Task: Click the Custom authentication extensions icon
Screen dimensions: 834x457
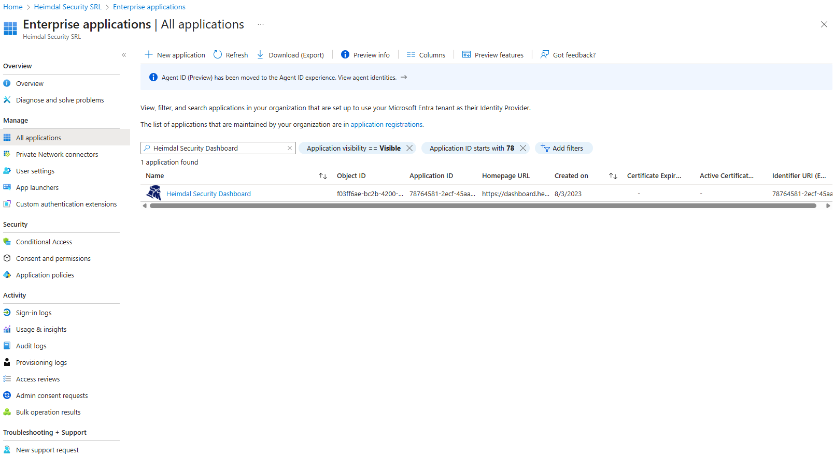Action: click(7, 204)
